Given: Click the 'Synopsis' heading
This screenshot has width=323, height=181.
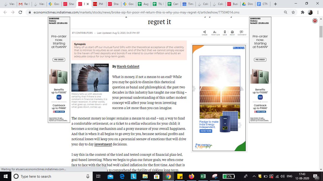Looking at the screenshot, I should [80, 44].
